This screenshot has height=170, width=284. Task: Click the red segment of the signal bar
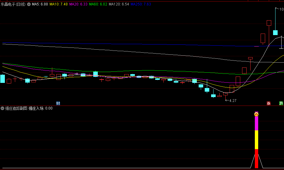[256, 159]
